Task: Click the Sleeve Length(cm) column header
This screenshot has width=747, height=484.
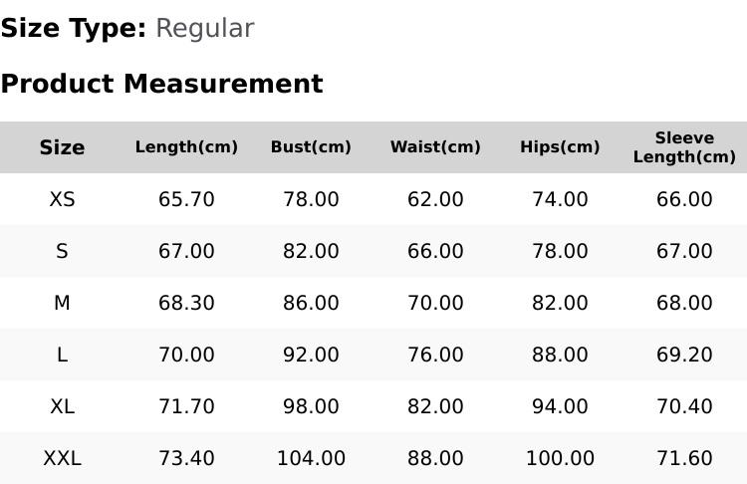Action: [x=684, y=147]
